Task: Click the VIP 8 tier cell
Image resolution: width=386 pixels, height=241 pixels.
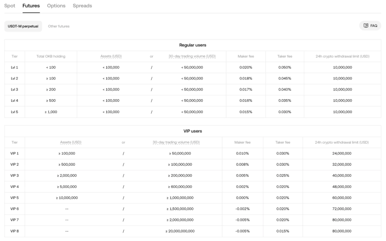Action: click(14, 231)
